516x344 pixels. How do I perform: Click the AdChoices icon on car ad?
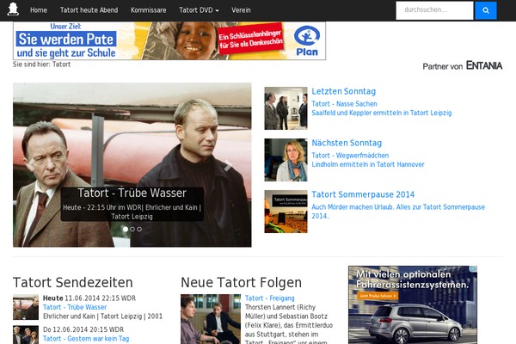[x=473, y=269]
